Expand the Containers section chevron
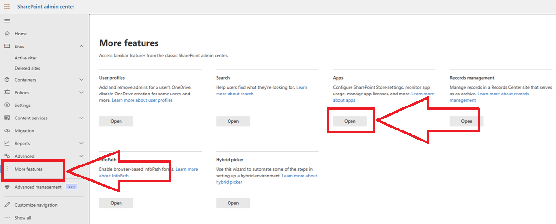The image size is (556, 224). 81,80
